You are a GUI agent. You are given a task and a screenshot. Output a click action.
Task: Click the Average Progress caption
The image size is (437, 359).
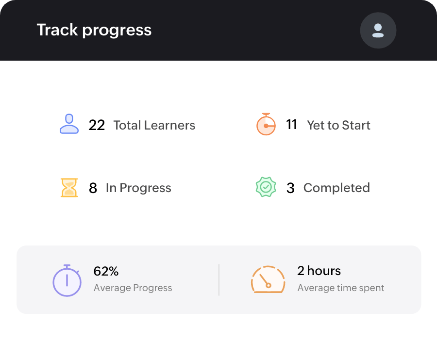pyautogui.click(x=133, y=288)
